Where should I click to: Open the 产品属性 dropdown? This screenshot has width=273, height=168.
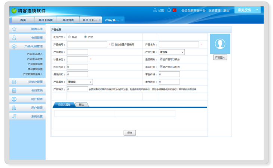pos(80,82)
